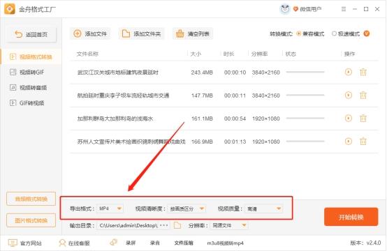Open 录音 tool from bottom bar
Image resolution: width=387 pixels, height=251 pixels.
click(155, 243)
